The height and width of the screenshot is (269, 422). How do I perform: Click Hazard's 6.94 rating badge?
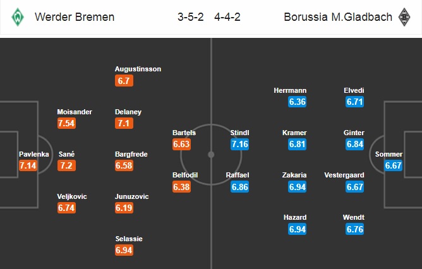point(298,229)
